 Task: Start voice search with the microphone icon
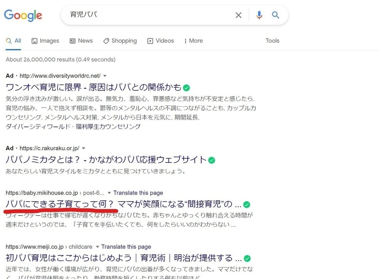tap(259, 15)
